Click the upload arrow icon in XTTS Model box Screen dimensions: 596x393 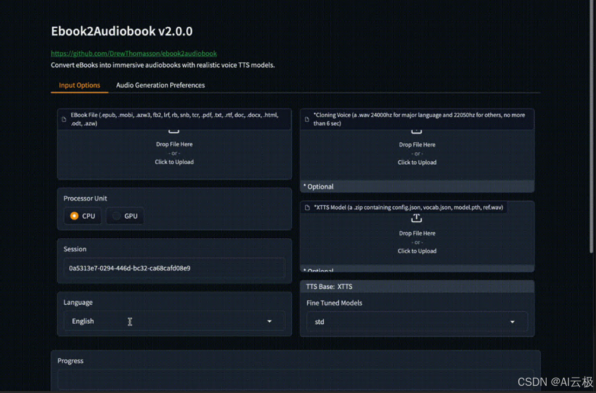pyautogui.click(x=416, y=218)
